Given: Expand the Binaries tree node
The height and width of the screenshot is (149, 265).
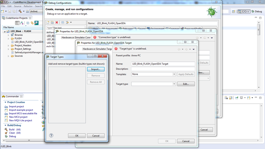Looking at the screenshot, I should pos(8,35).
